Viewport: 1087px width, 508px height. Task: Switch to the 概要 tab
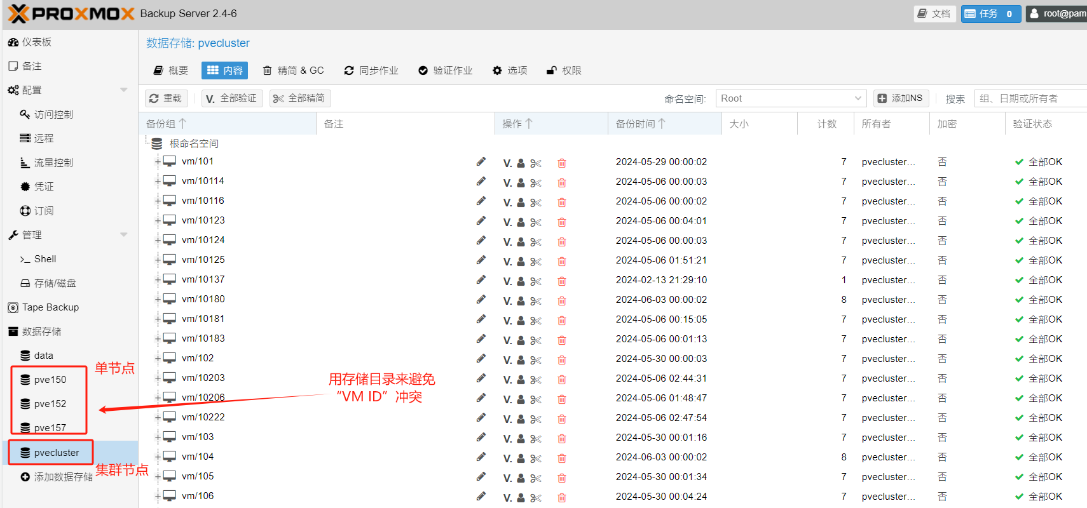pyautogui.click(x=171, y=70)
